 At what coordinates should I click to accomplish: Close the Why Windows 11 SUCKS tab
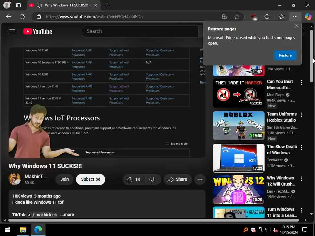click(x=96, y=6)
